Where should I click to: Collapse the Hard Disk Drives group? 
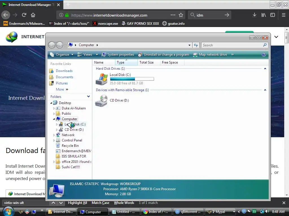[x=265, y=69]
